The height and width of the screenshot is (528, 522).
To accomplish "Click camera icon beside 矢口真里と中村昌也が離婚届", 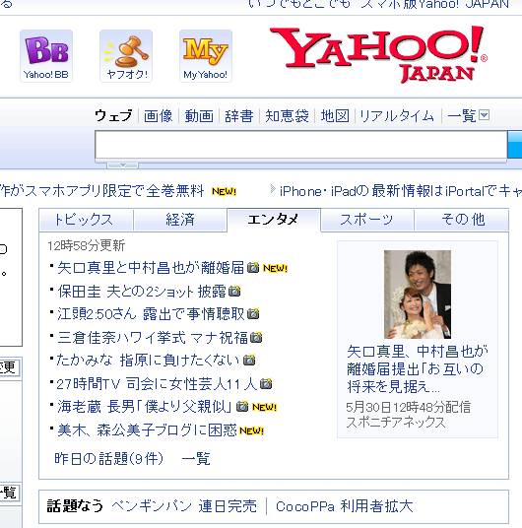I will [x=253, y=267].
